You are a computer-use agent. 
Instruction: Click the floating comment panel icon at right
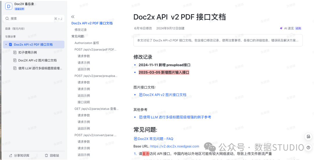pos(308,137)
